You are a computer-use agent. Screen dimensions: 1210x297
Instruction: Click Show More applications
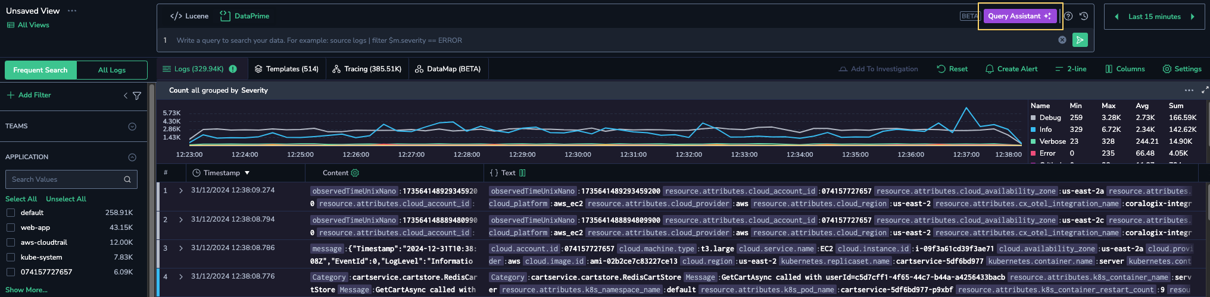tap(26, 290)
